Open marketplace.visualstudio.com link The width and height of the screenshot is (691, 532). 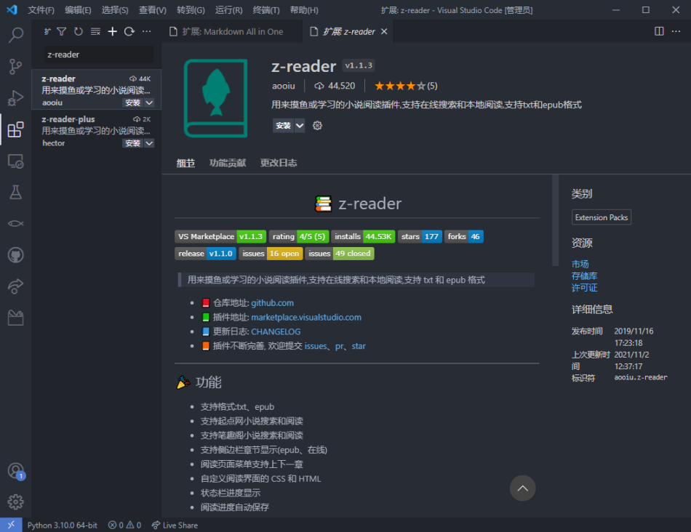pos(306,318)
